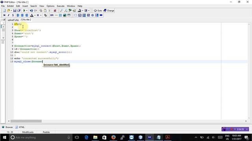
Task: Open File Explorer from the taskbar
Action: (x=95, y=137)
